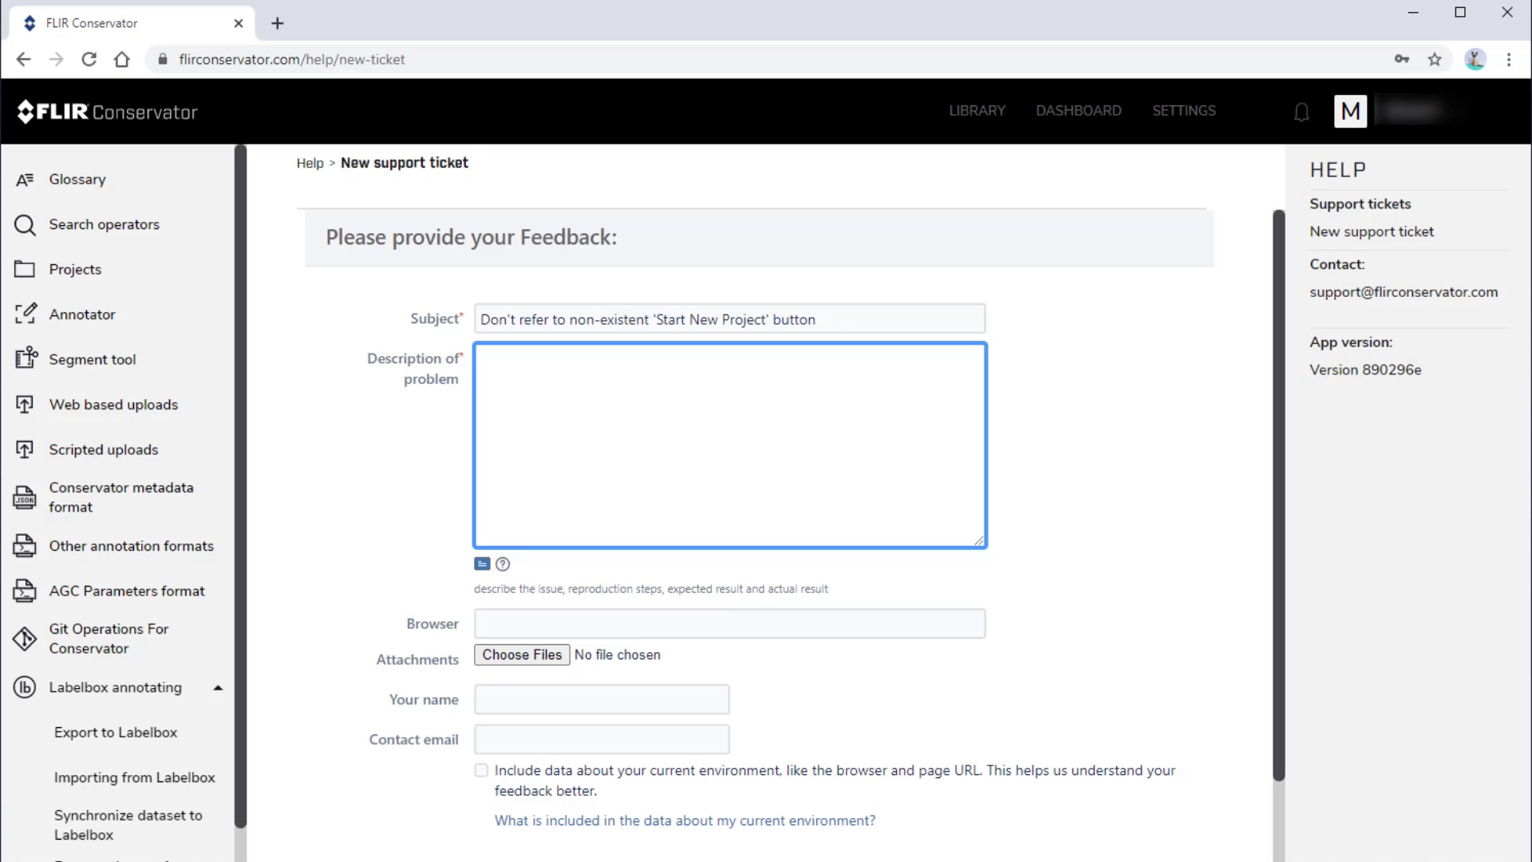
Task: Open the Segment tool
Action: pos(93,359)
